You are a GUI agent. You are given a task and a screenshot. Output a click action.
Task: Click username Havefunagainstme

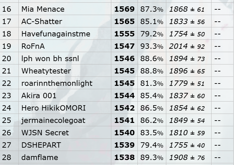click(x=56, y=34)
